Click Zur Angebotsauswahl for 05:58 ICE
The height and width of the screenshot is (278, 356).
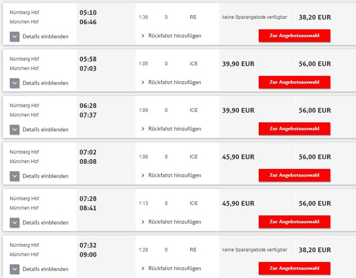[x=294, y=82]
